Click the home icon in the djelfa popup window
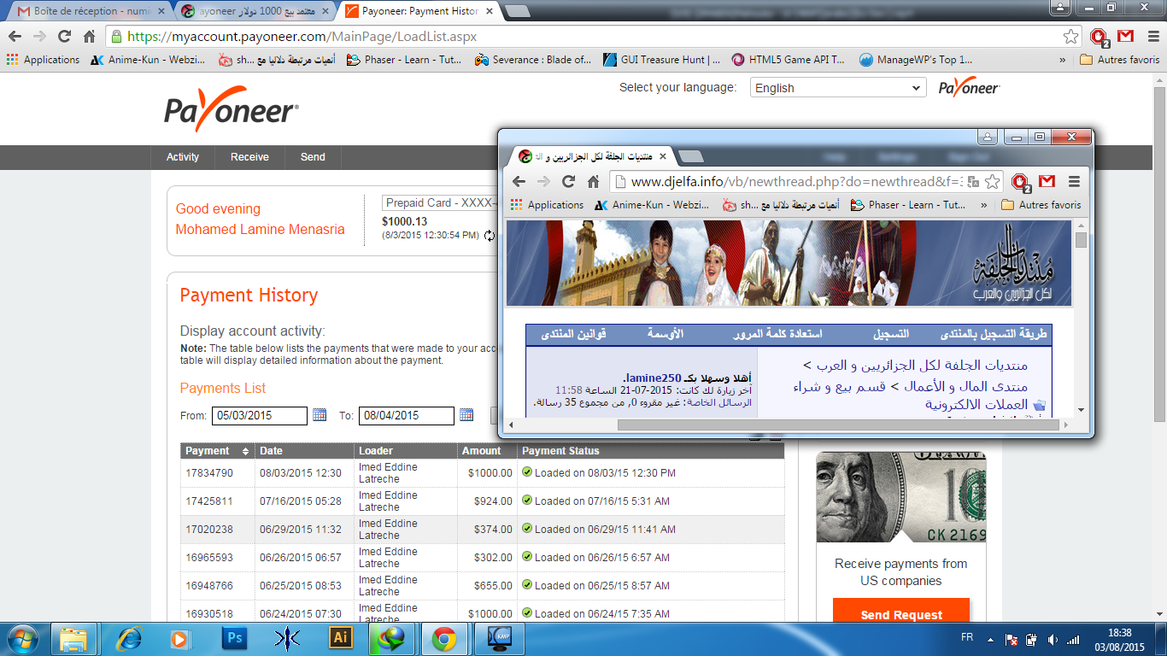 pyautogui.click(x=593, y=182)
